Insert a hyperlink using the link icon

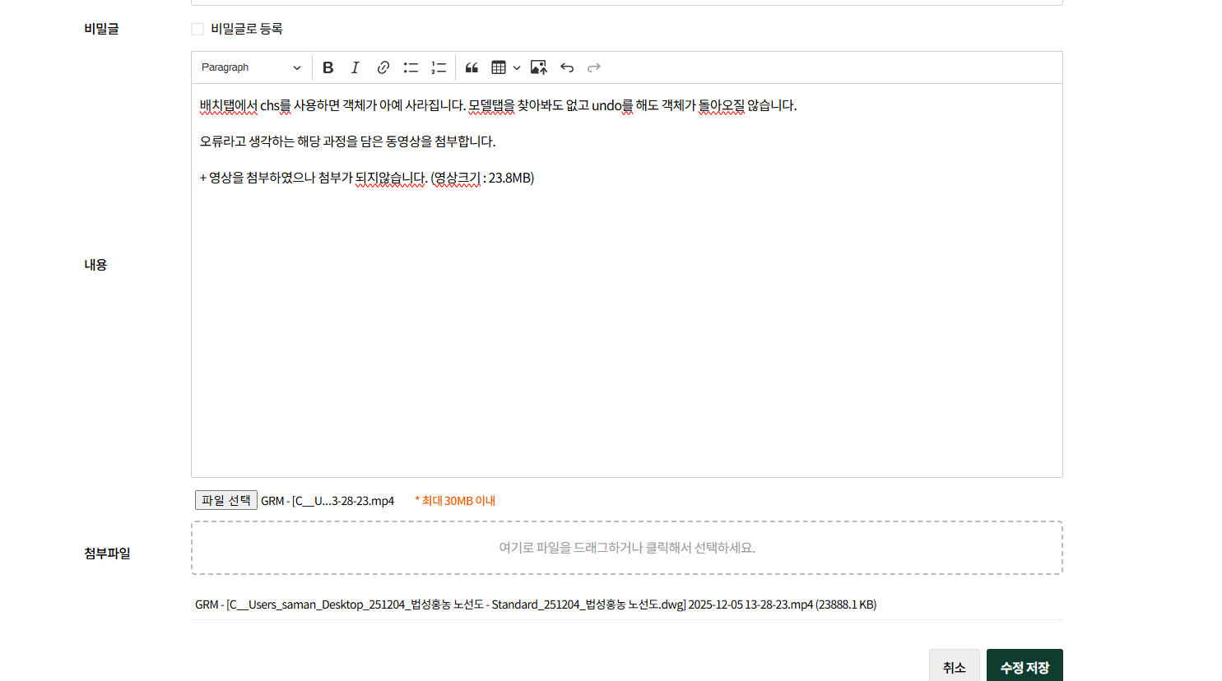point(383,67)
